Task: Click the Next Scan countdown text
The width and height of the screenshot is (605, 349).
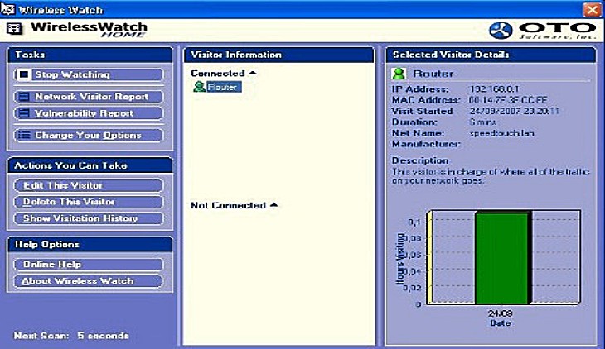Action: 71,336
